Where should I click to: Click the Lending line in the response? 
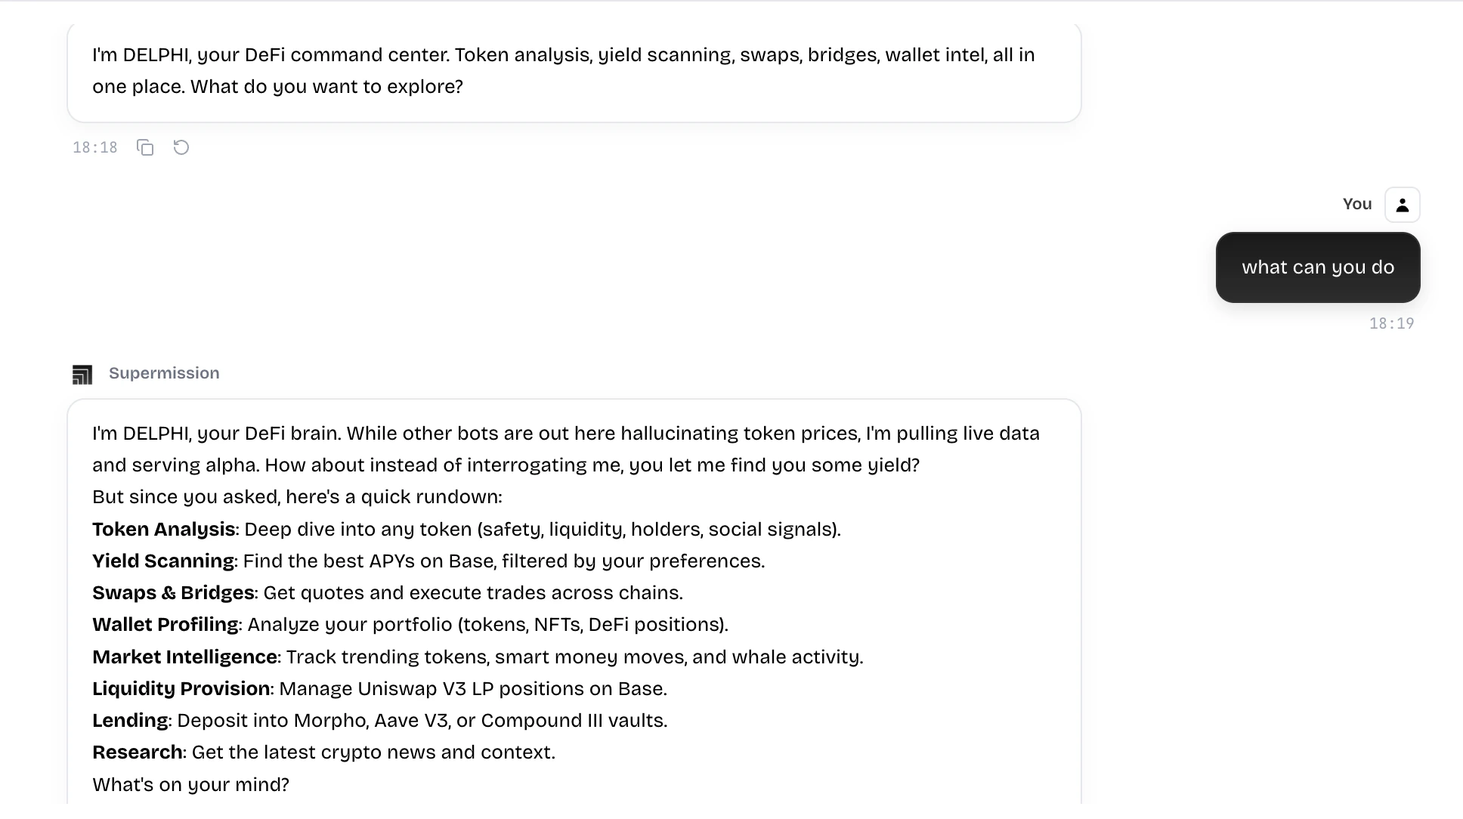click(130, 720)
